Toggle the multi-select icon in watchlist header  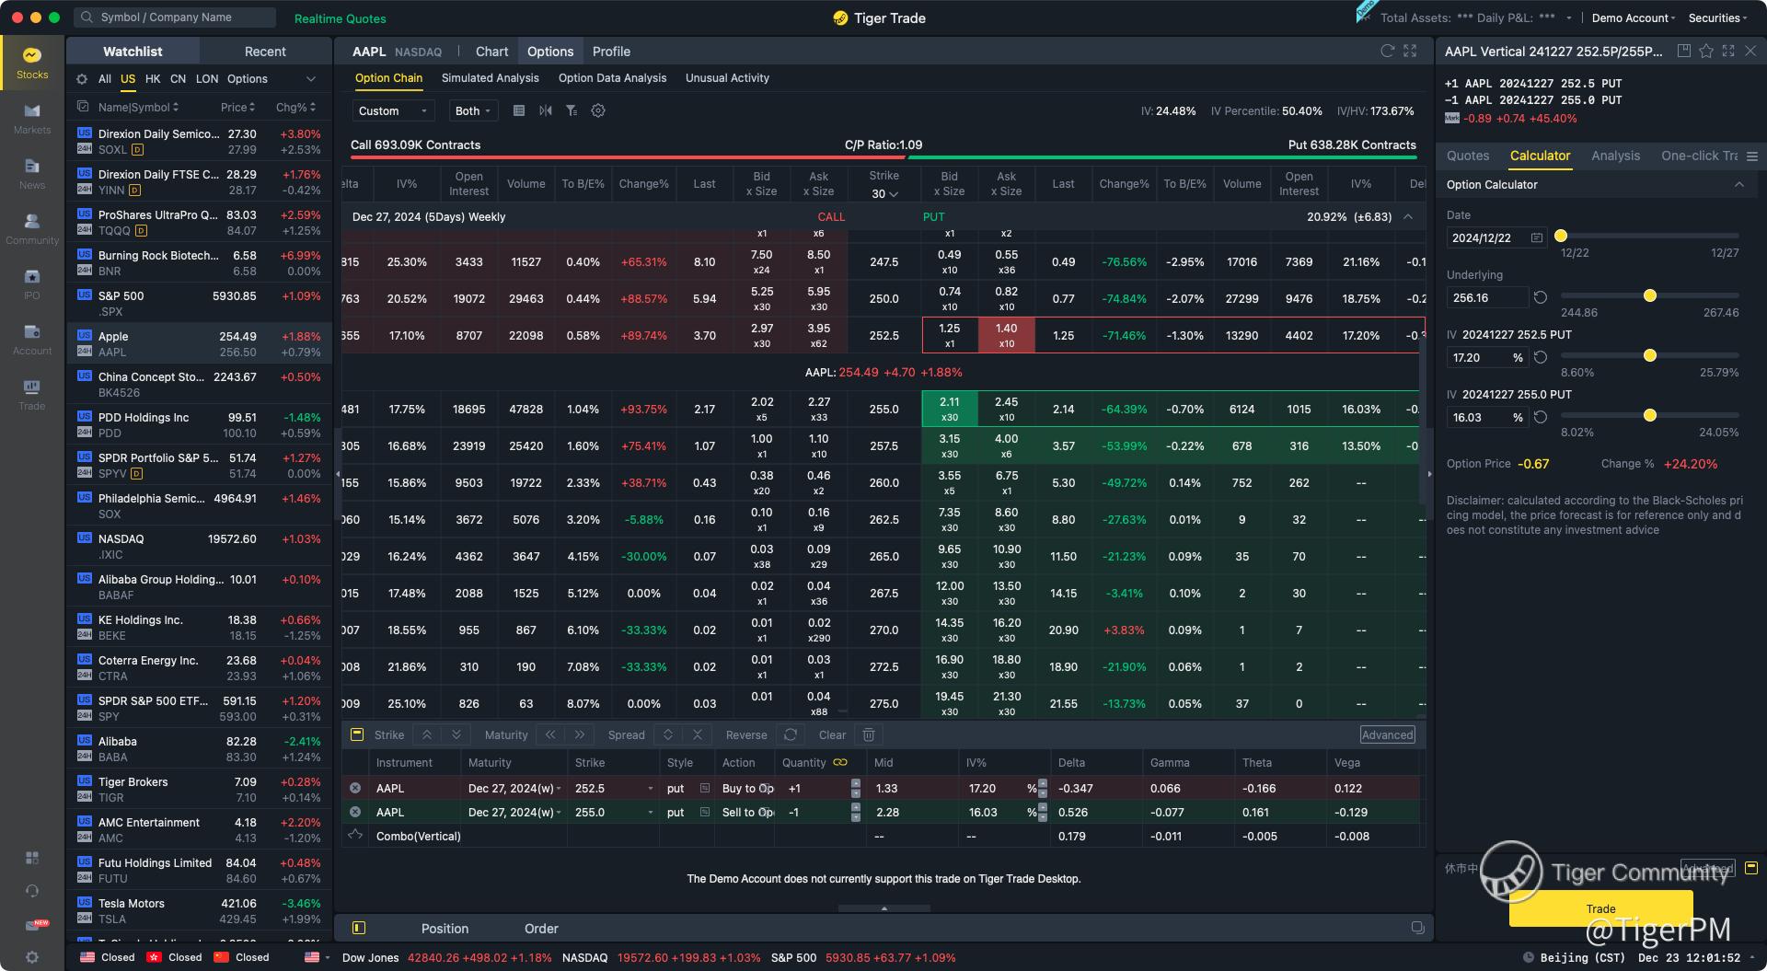(82, 107)
